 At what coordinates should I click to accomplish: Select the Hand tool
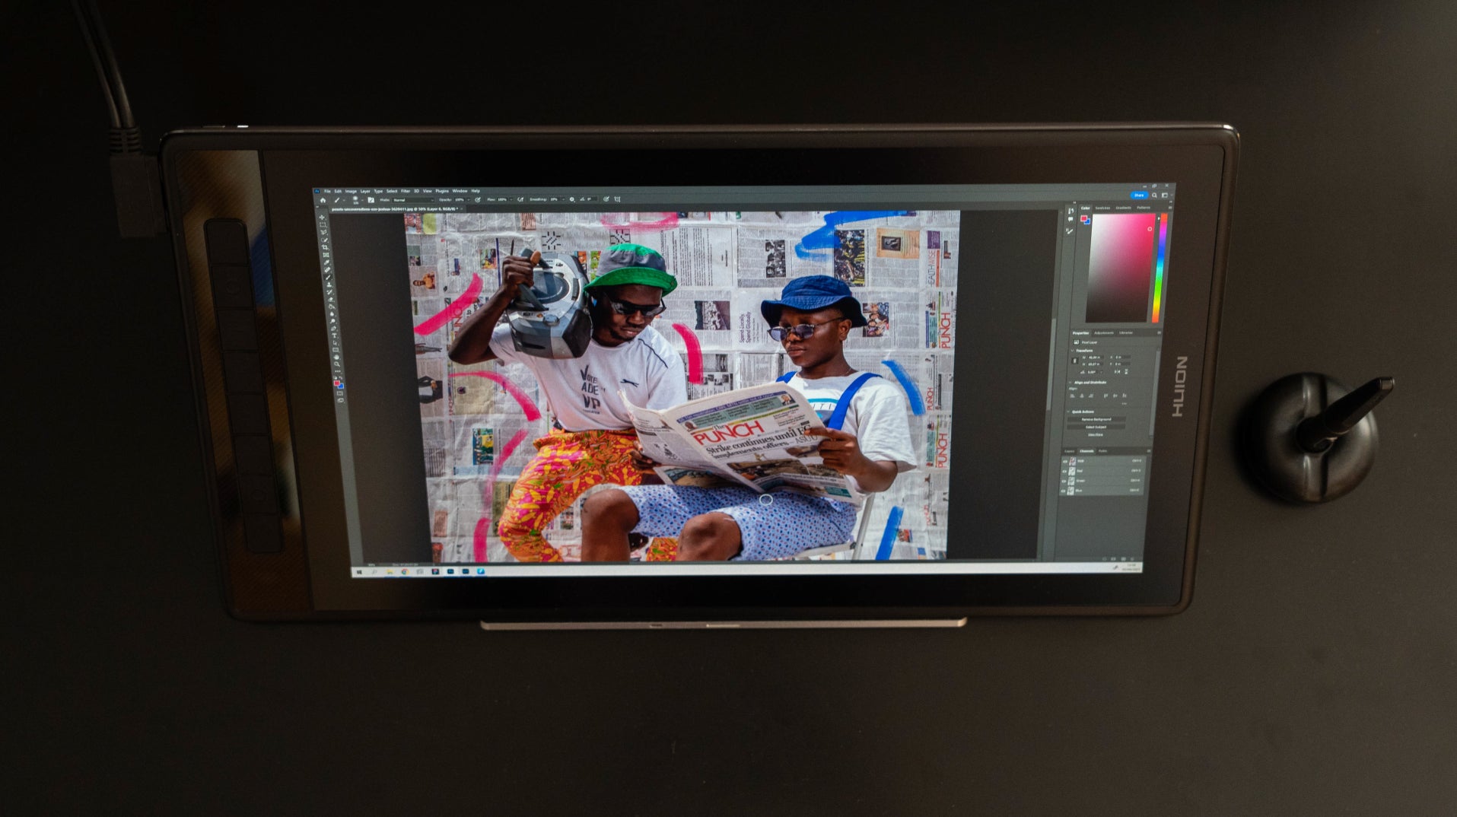pyautogui.click(x=336, y=357)
